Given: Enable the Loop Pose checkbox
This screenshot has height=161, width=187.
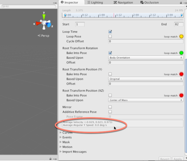Looking at the screenshot, I should (x=110, y=37).
